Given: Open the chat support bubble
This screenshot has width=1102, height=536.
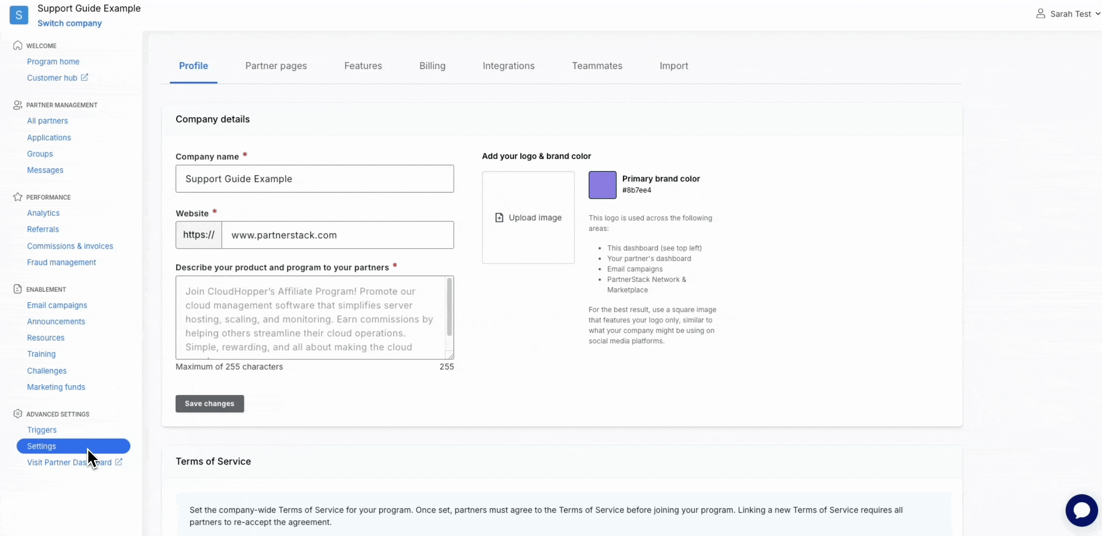Looking at the screenshot, I should 1082,510.
